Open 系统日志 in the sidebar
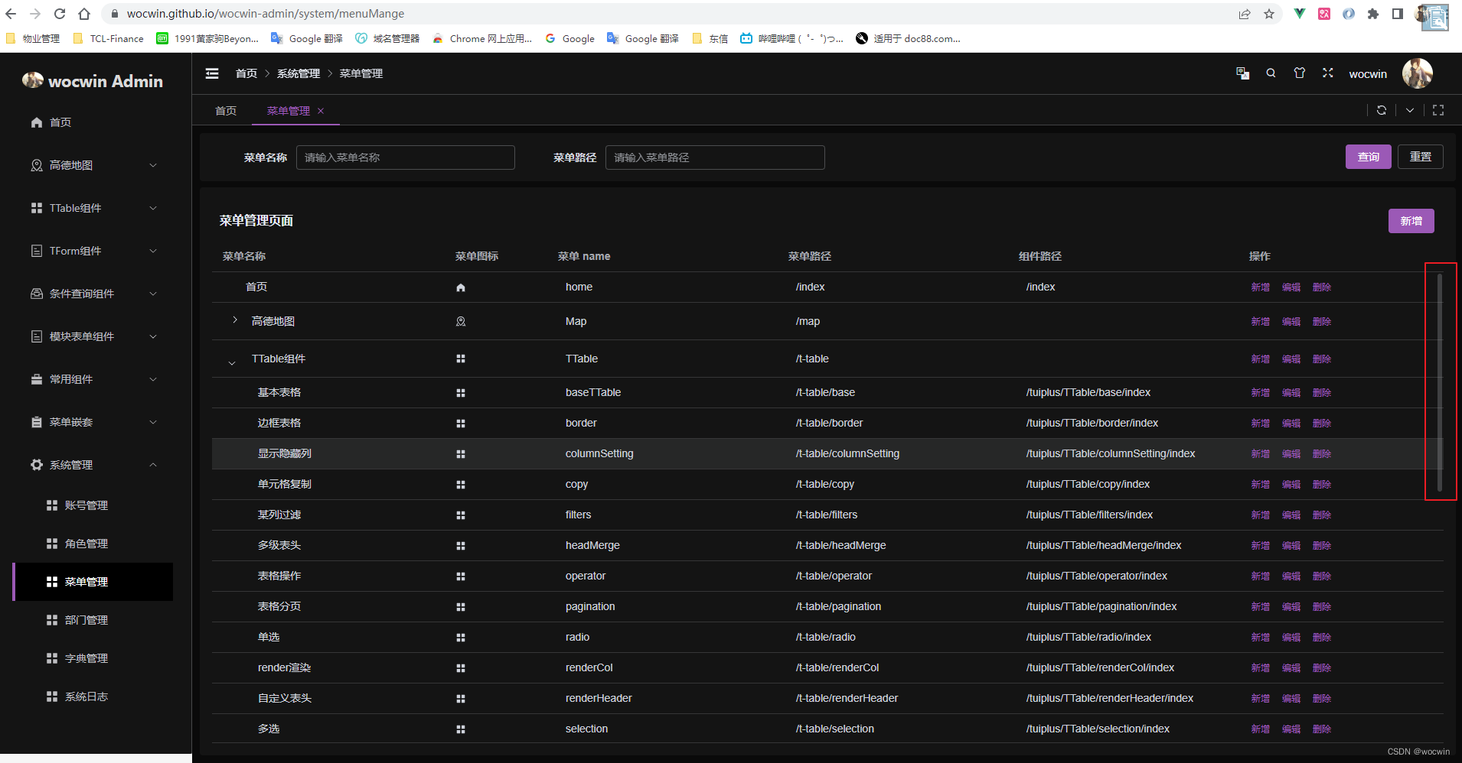 [x=93, y=696]
